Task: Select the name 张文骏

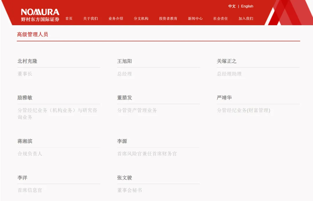Action: 125,178
